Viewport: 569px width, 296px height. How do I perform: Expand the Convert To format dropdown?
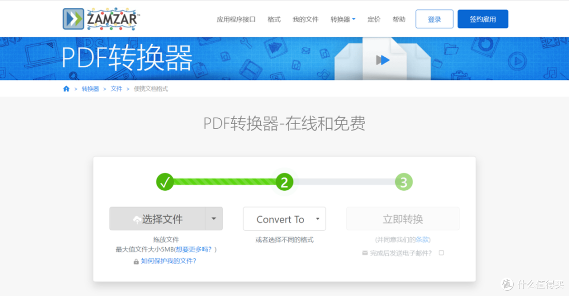284,219
